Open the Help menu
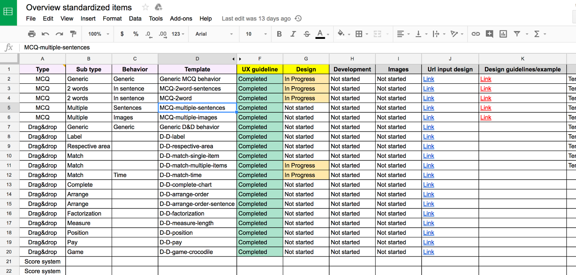 pyautogui.click(x=206, y=18)
